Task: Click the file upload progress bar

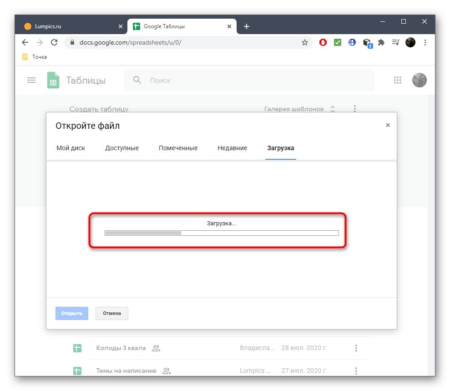Action: (x=222, y=233)
